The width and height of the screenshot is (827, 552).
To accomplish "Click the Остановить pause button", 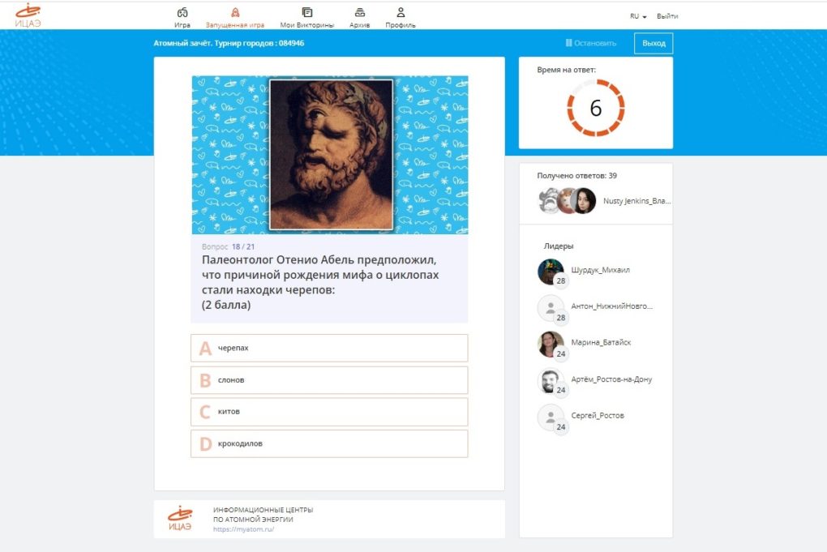I will click(x=591, y=43).
